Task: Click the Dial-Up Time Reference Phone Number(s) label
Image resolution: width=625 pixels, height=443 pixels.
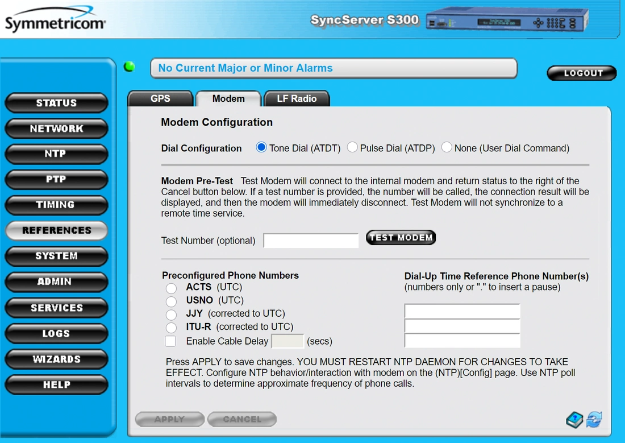Action: pos(496,276)
